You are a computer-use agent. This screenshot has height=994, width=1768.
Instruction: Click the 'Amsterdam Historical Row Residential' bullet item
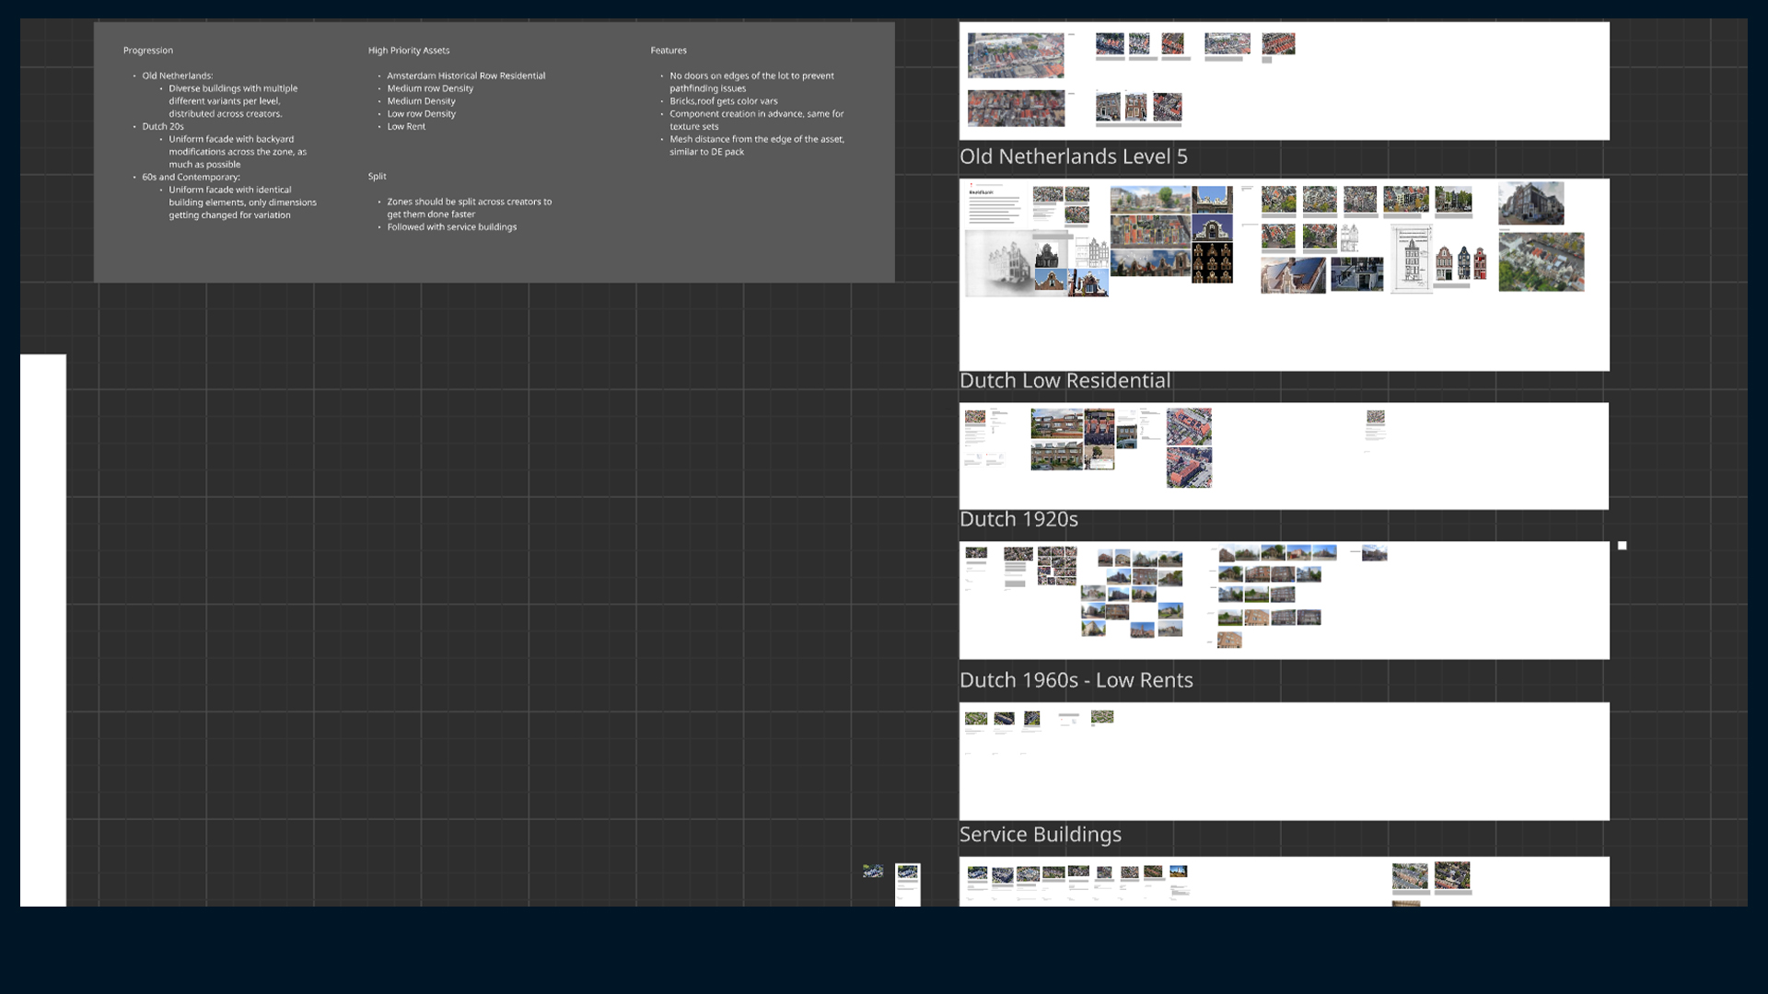(466, 76)
